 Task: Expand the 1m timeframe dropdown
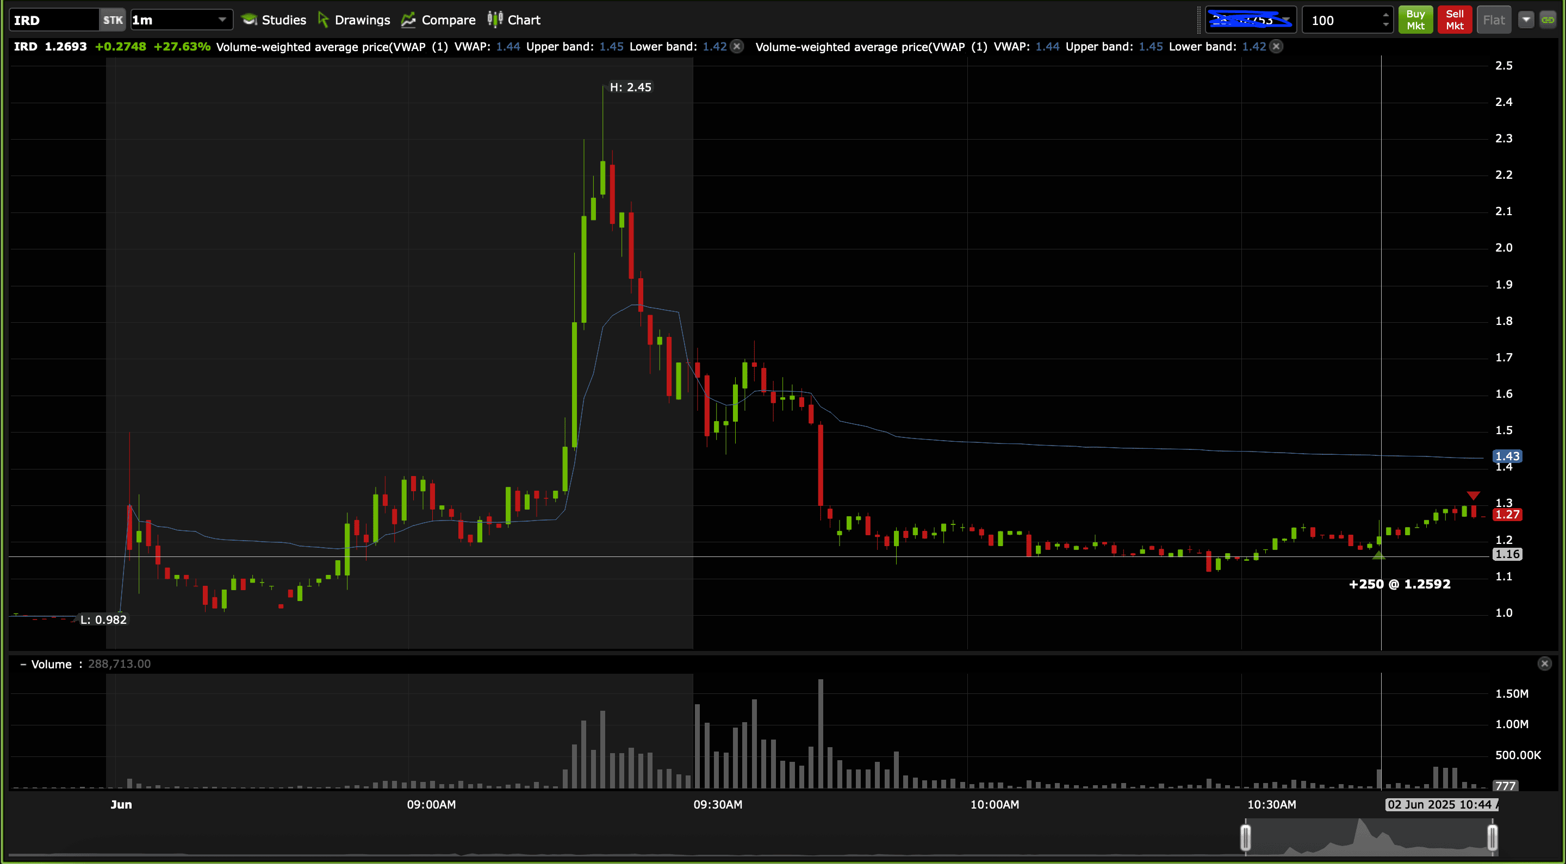click(x=222, y=20)
